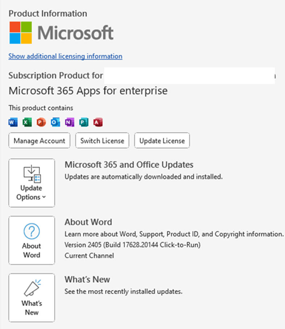Click the Microsoft four-color logo
Image resolution: width=285 pixels, height=329 pixels.
coord(20,33)
